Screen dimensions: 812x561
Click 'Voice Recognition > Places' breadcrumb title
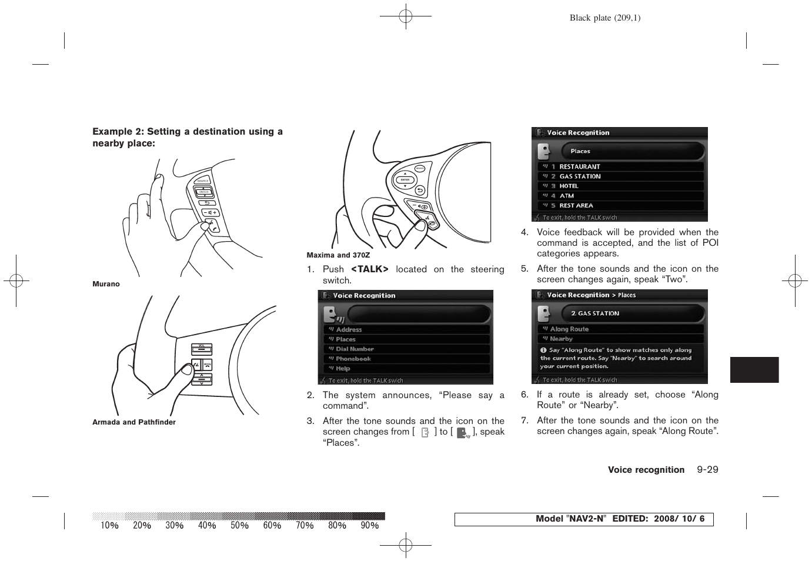coord(592,295)
